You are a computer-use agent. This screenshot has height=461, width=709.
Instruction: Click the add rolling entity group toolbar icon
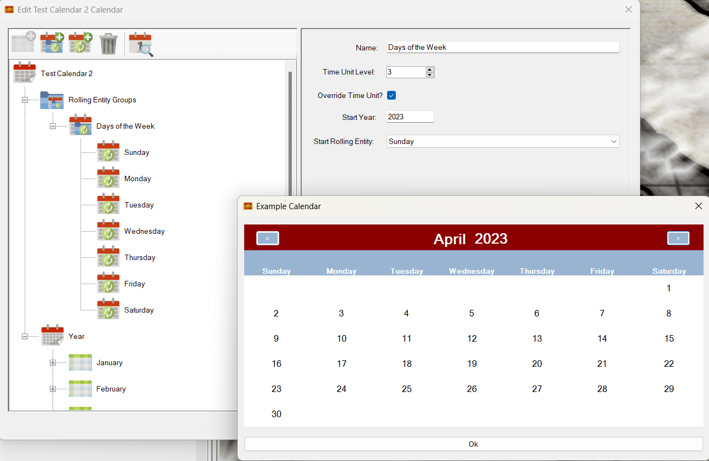pyautogui.click(x=52, y=43)
